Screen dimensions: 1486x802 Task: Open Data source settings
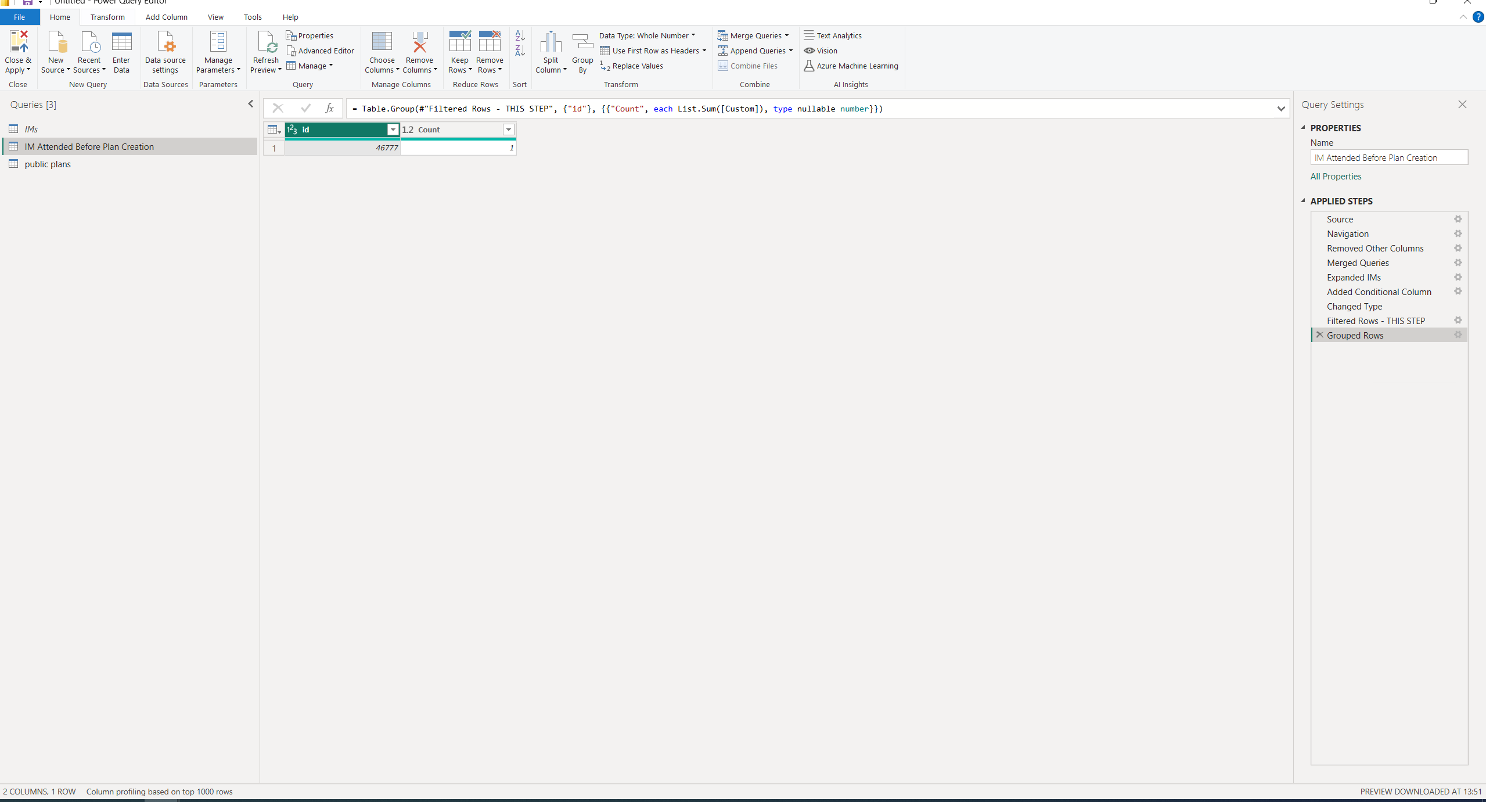(x=165, y=52)
